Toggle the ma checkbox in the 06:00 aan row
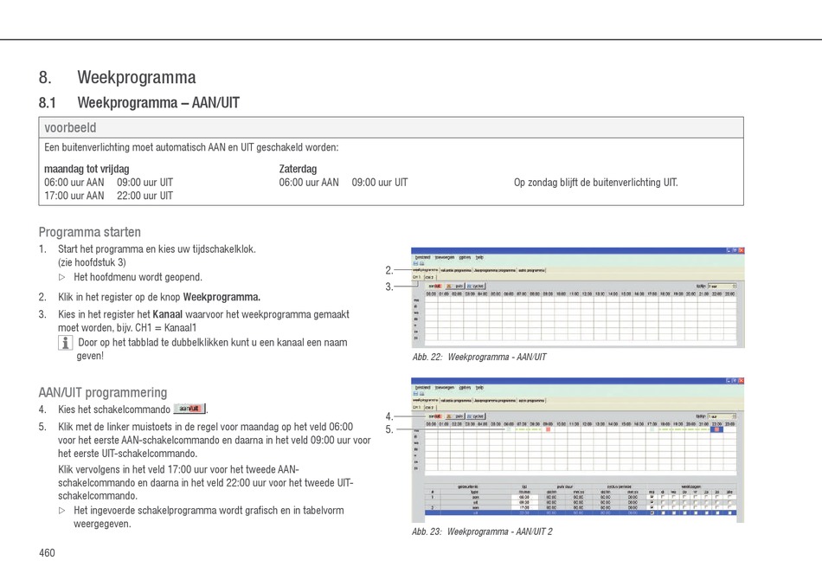This screenshot has width=822, height=580. pos(652,497)
